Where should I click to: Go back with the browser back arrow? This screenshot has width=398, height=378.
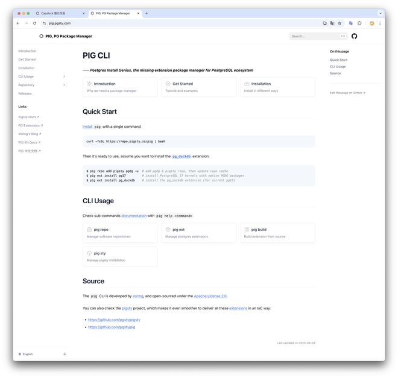click(17, 23)
